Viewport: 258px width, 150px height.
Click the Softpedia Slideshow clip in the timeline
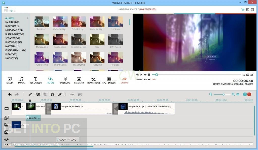click(82, 108)
